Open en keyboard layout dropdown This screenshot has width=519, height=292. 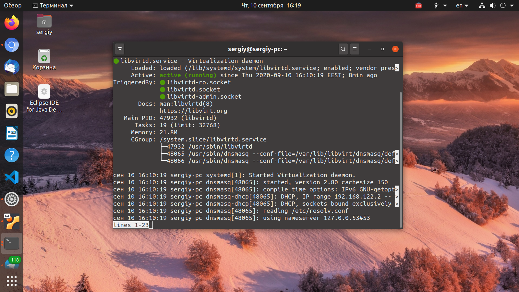click(x=462, y=6)
